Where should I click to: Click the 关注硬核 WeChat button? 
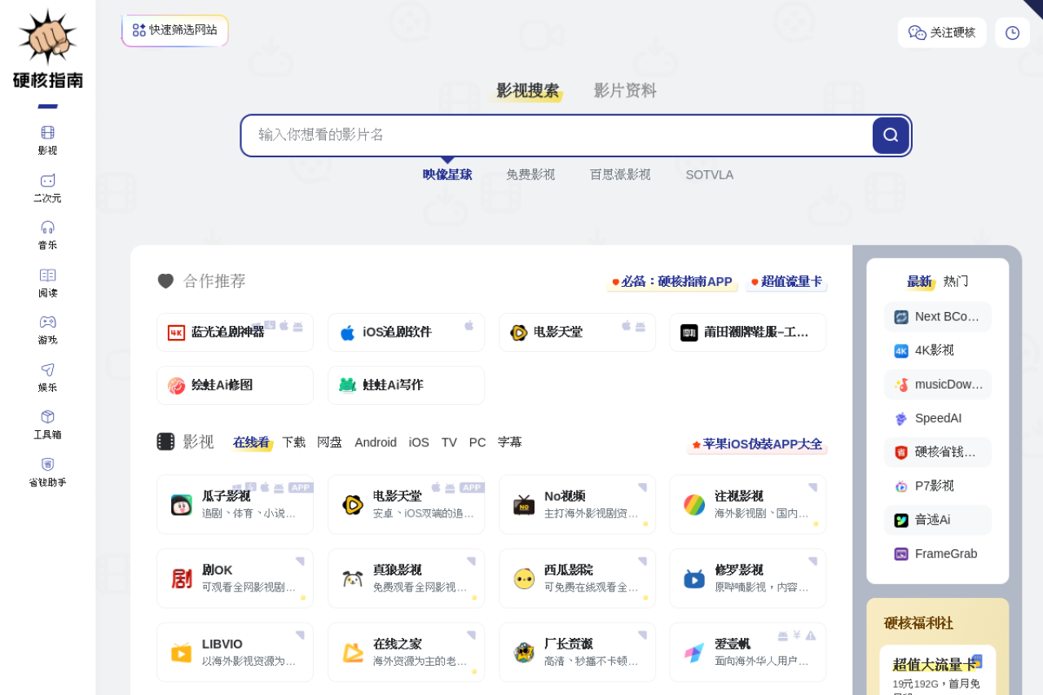click(942, 33)
